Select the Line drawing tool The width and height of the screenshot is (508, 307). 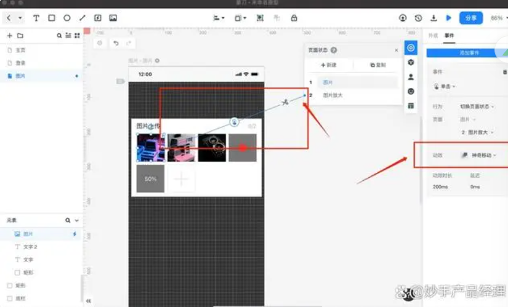(83, 18)
